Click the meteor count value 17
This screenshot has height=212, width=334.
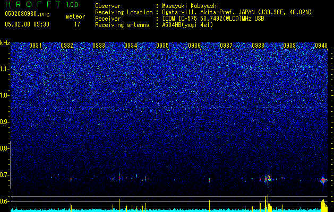(77, 24)
